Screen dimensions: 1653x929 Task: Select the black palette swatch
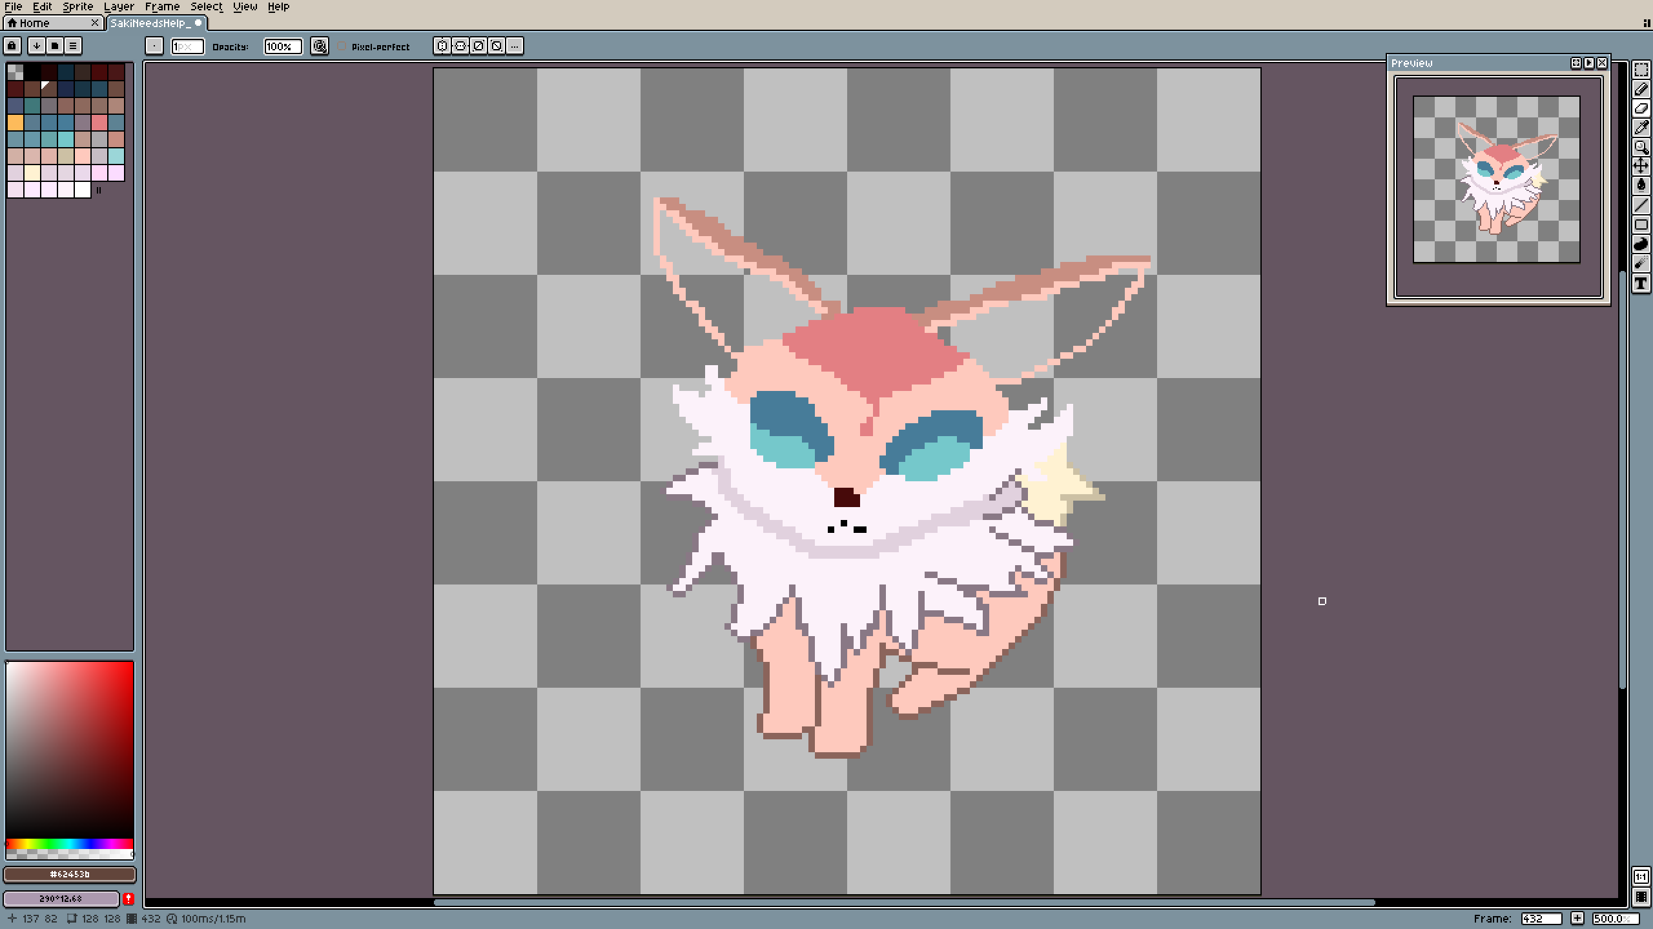(32, 72)
